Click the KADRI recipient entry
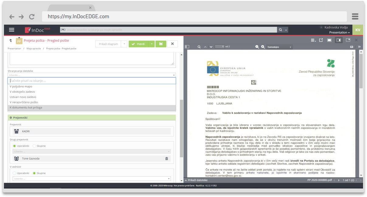The width and height of the screenshot is (367, 197). pos(92,131)
